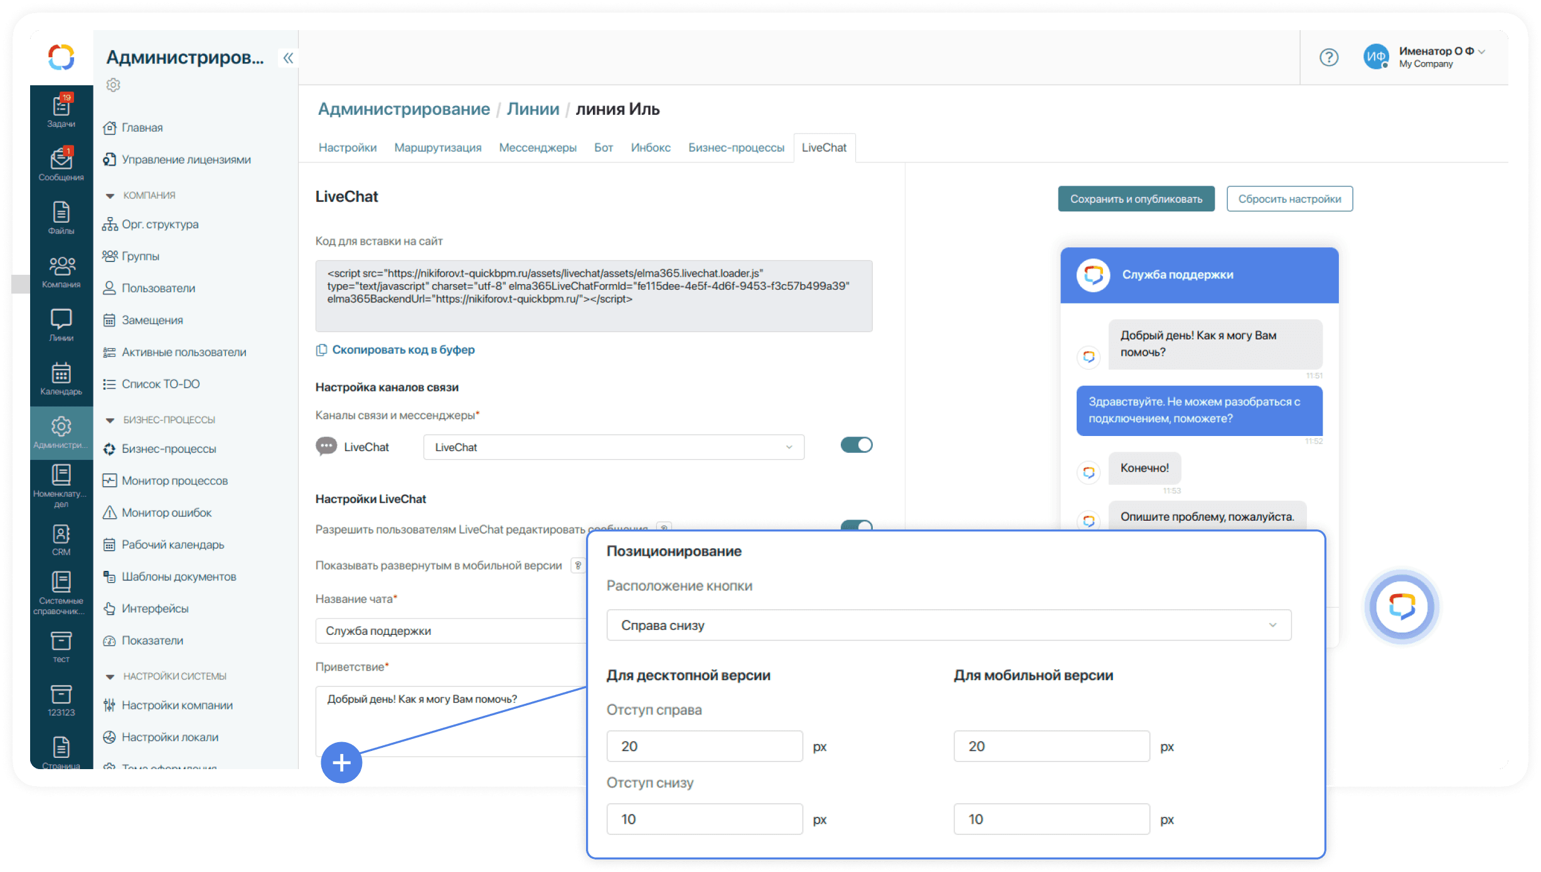Go to Линии breadcrumb
1541x872 pixels.
[x=533, y=109]
